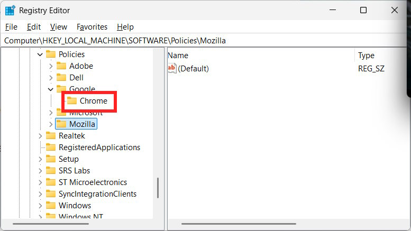Select the Adobe key label

[x=81, y=66]
